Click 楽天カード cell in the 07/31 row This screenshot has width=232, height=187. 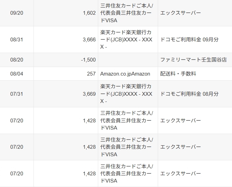[x=127, y=94]
